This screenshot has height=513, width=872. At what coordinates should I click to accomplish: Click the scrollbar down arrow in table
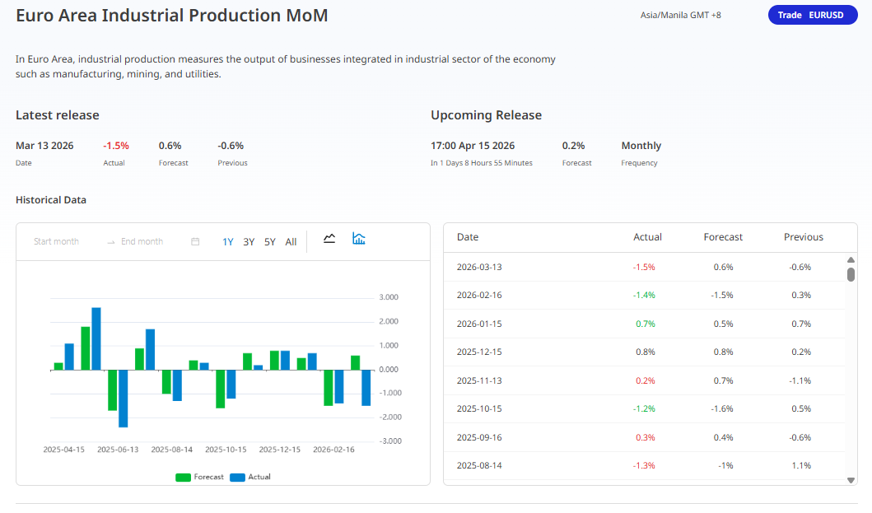(851, 479)
